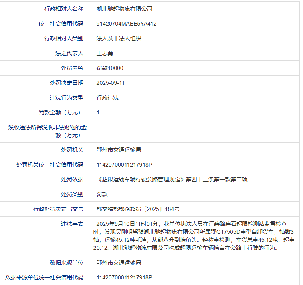
Task: Click the 行政违法 violation type value
Action: (x=107, y=98)
